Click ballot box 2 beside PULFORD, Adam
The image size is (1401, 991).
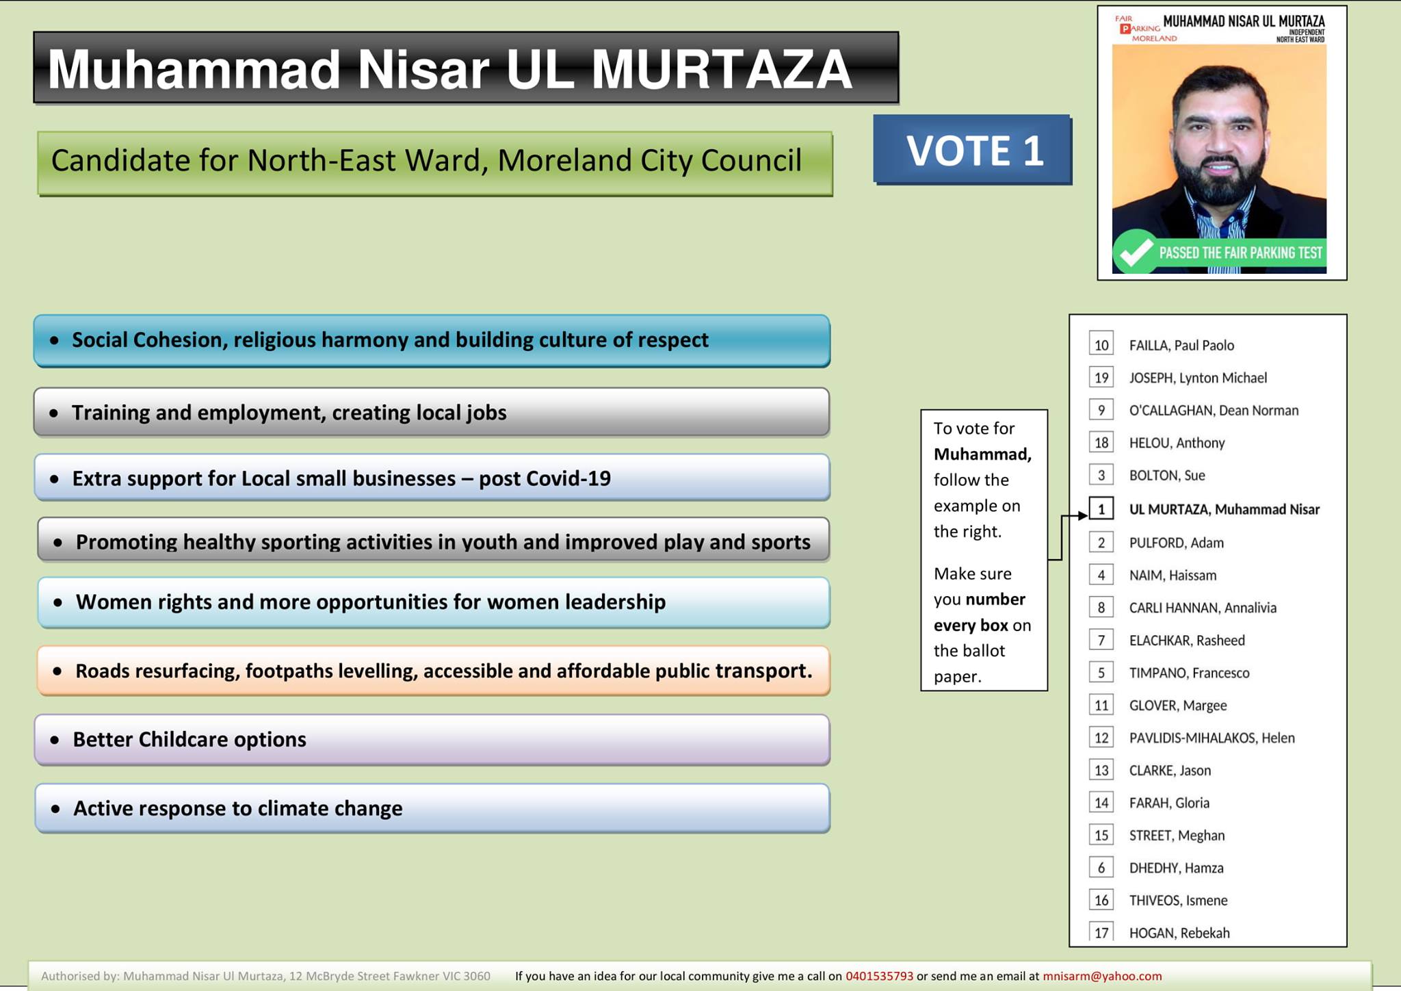tap(1101, 543)
